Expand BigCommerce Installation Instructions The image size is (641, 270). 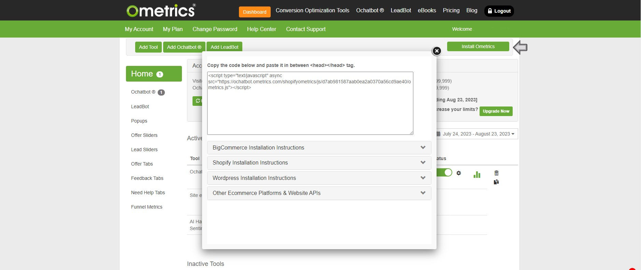coord(319,147)
